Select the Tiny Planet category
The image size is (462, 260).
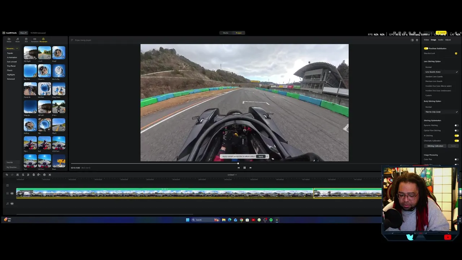coord(11,66)
